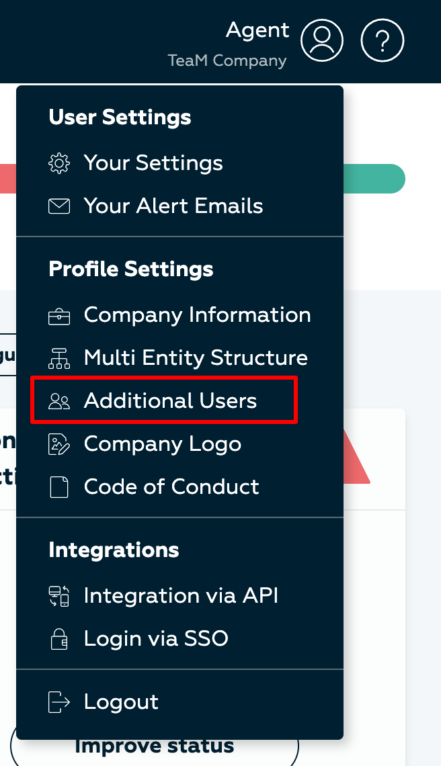The height and width of the screenshot is (766, 441).
Task: Open Your Settings menu entry
Action: [153, 163]
